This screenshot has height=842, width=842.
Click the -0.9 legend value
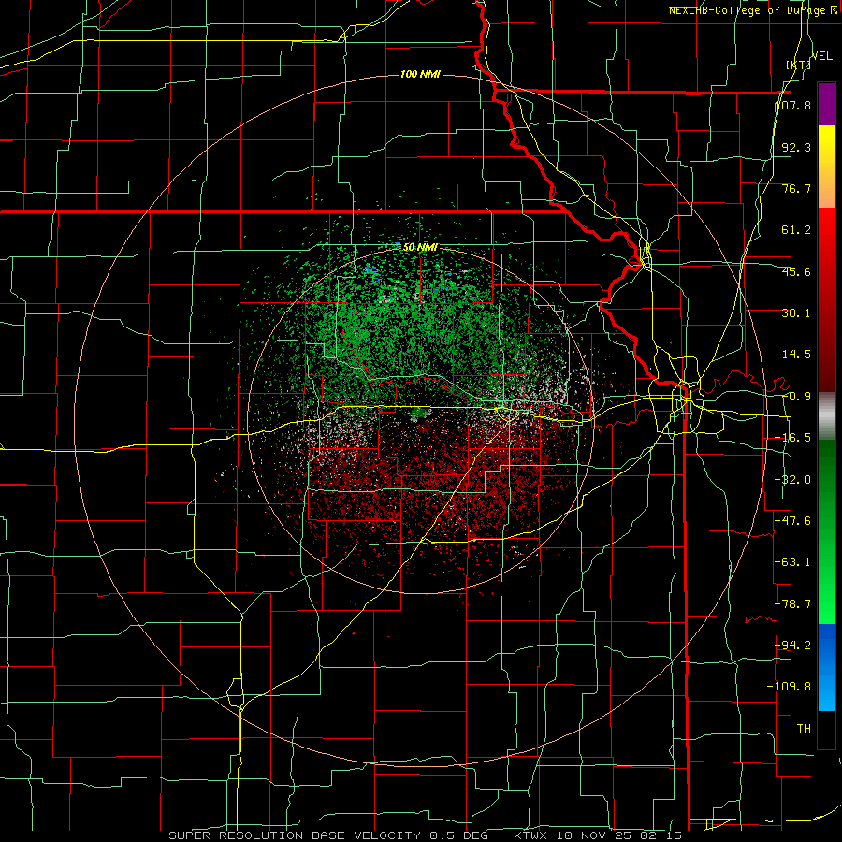pyautogui.click(x=796, y=397)
